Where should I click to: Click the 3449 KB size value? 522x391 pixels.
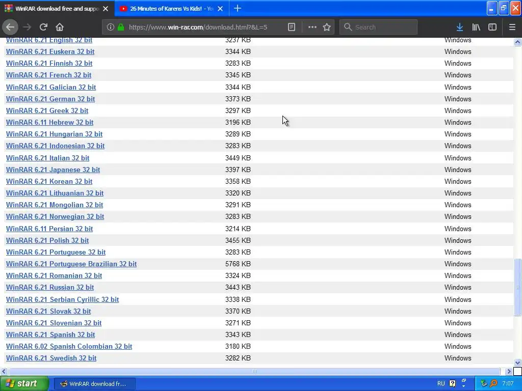pyautogui.click(x=238, y=158)
